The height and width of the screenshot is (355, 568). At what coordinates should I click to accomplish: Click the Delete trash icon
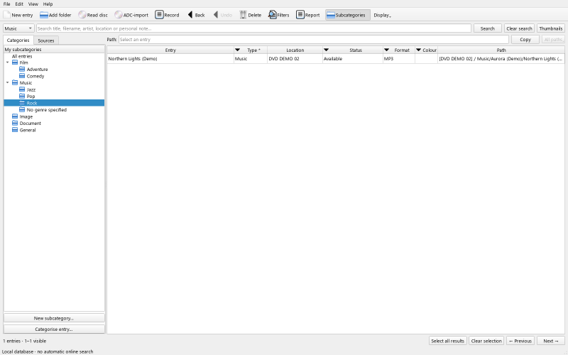pos(243,15)
